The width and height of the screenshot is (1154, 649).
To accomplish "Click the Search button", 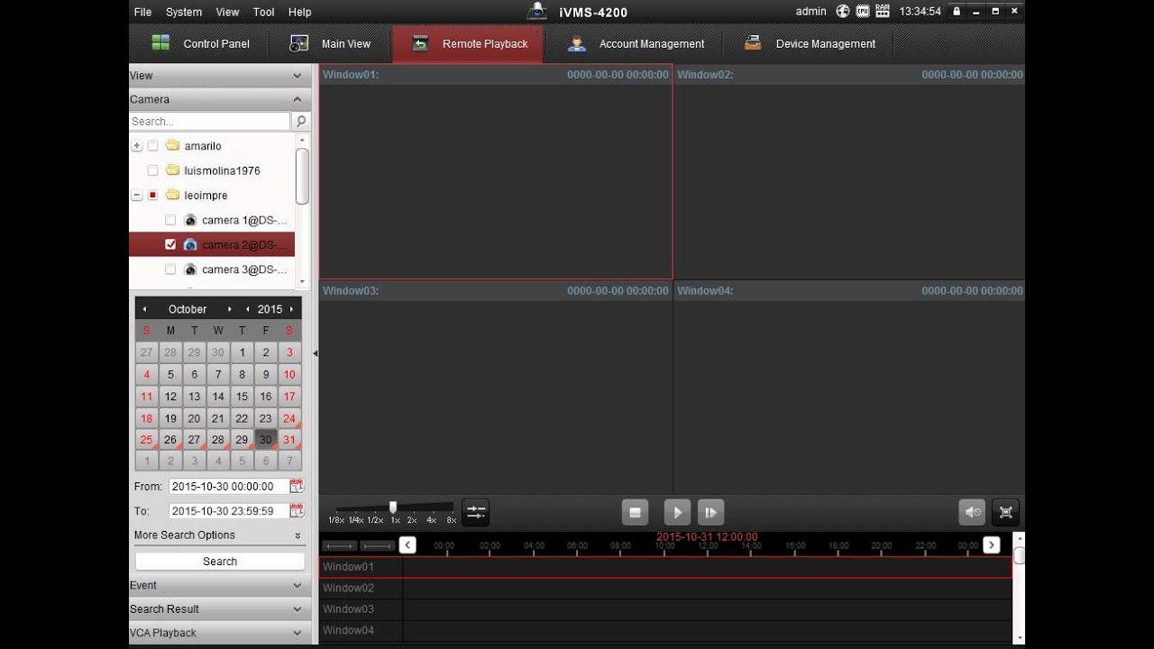I will point(220,561).
